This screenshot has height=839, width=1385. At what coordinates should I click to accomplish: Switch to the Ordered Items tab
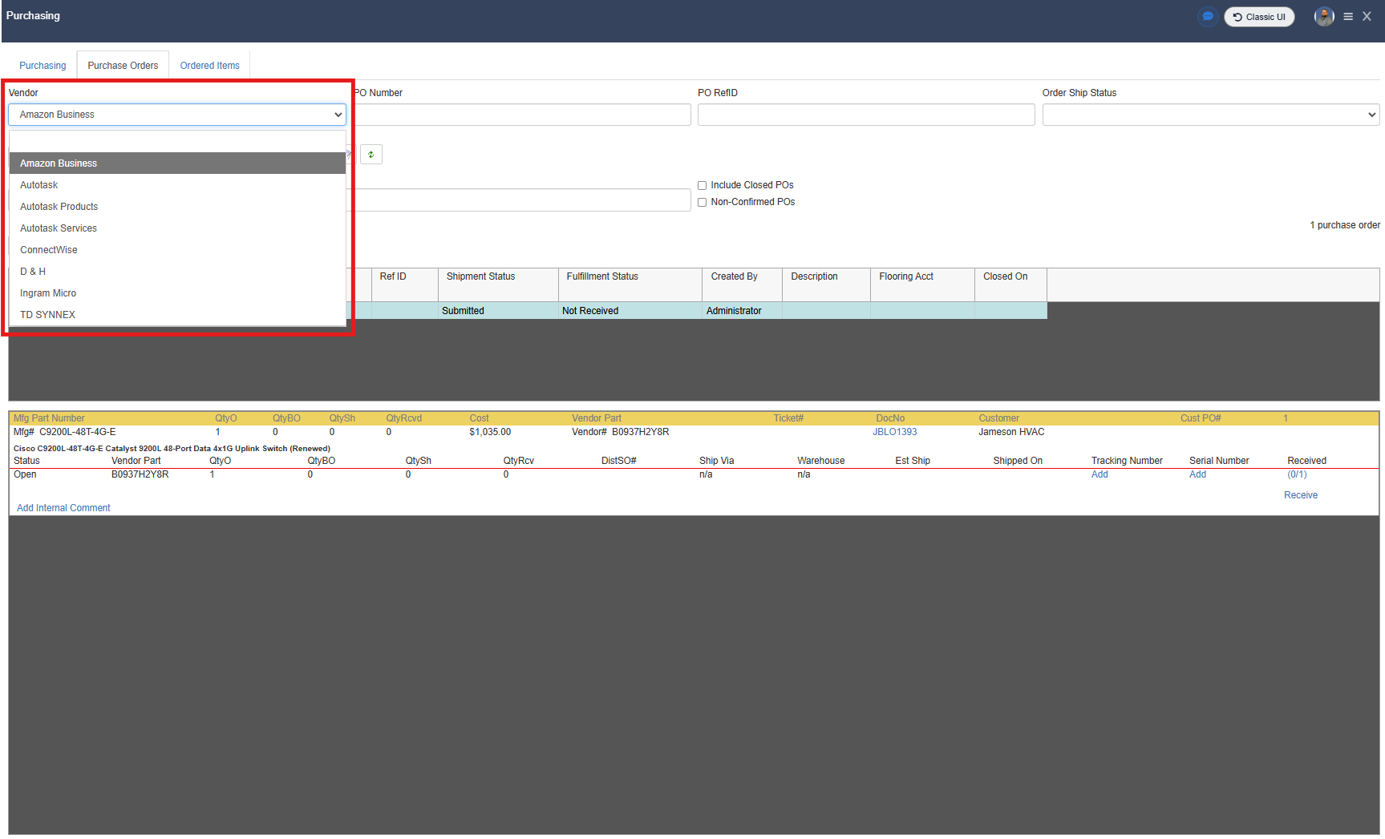click(209, 66)
